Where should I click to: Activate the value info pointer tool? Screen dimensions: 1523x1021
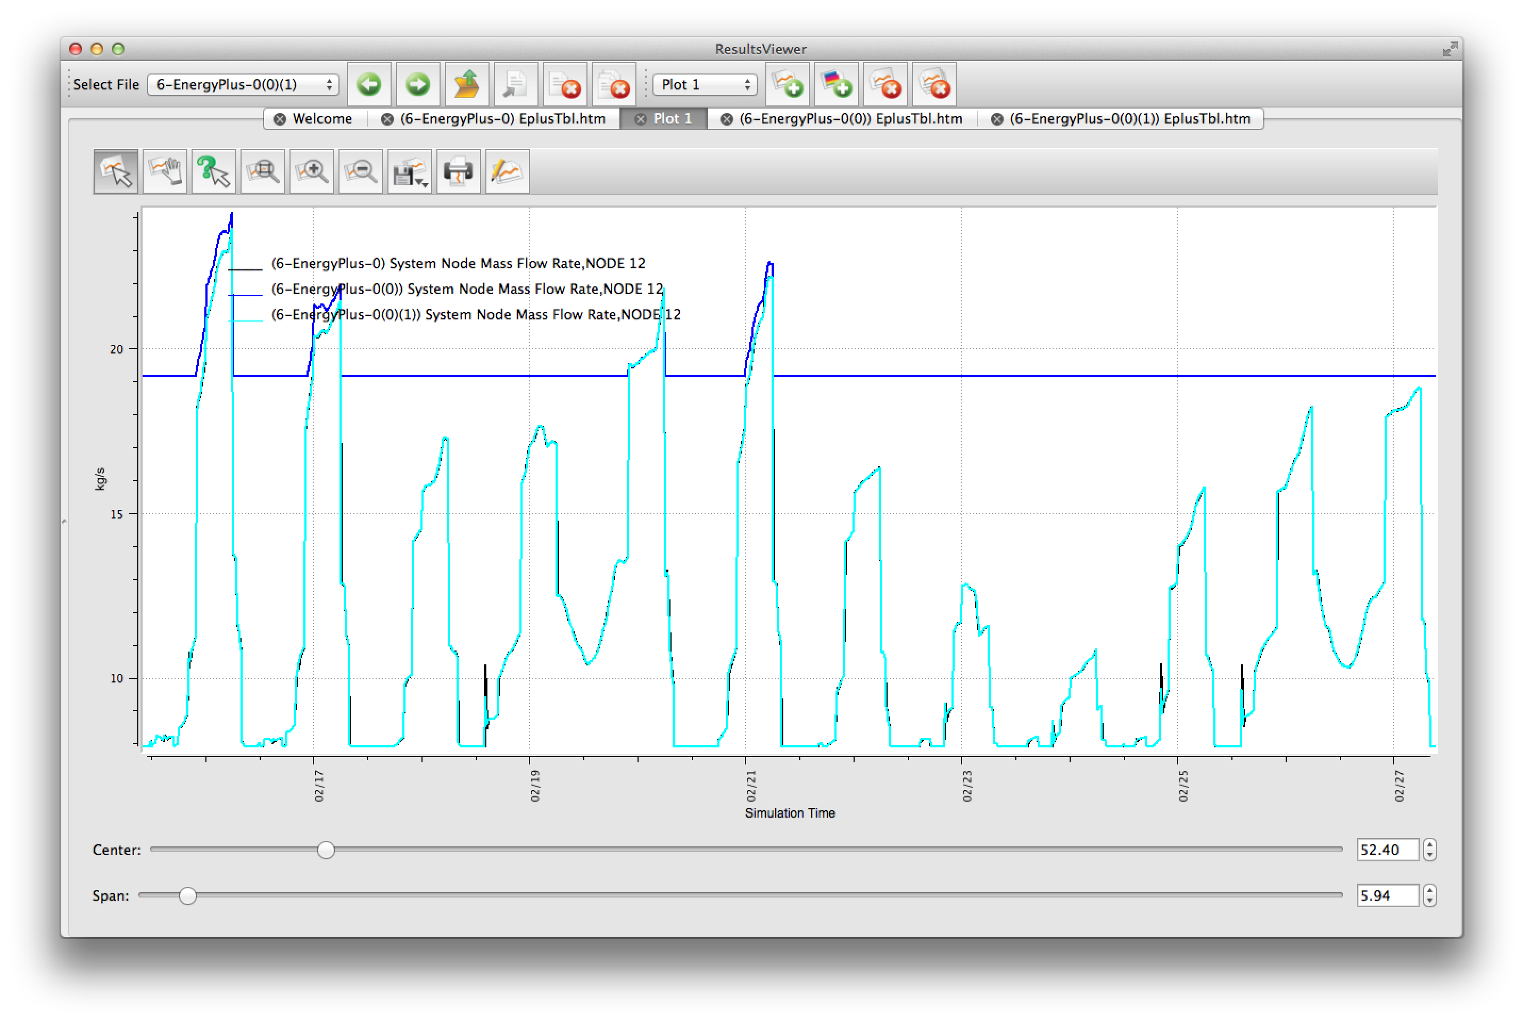tap(213, 171)
